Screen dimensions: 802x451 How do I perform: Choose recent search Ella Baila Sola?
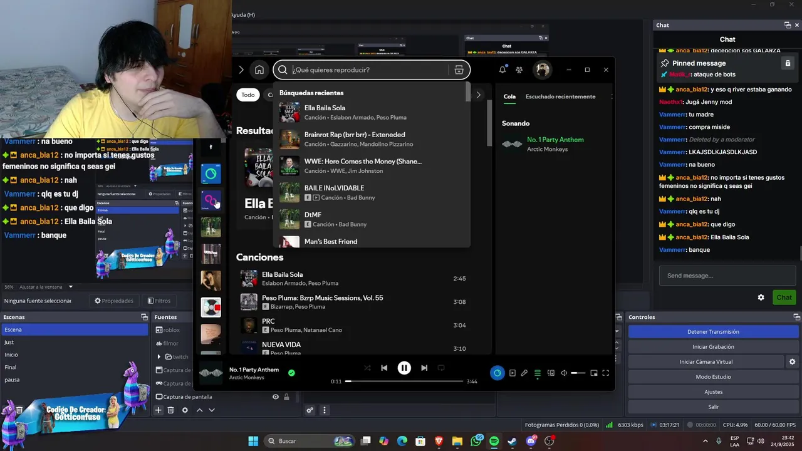[372, 112]
